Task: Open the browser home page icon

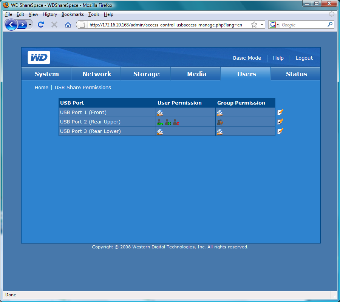Action: click(x=68, y=25)
